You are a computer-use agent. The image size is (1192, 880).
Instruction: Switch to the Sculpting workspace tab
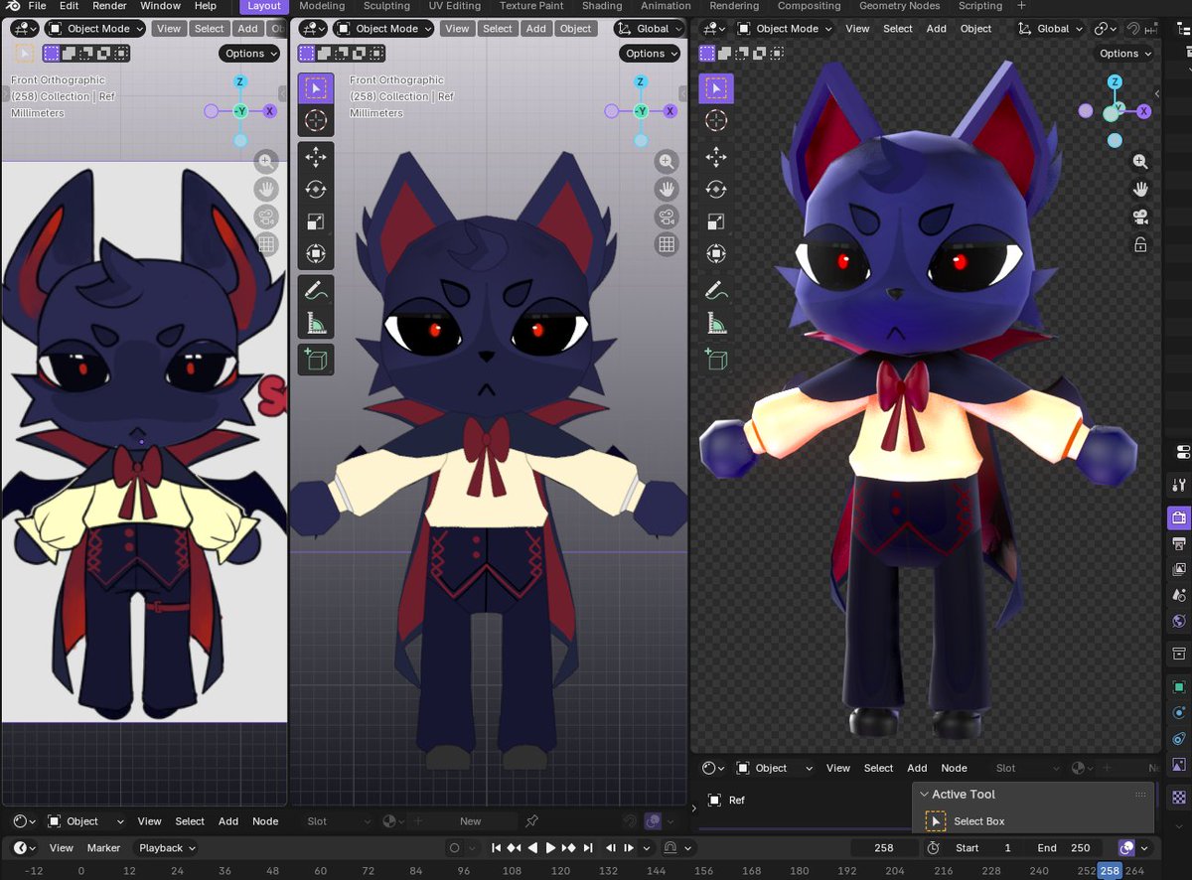(x=386, y=6)
